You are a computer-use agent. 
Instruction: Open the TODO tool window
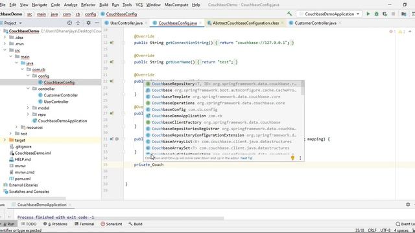tap(29, 224)
